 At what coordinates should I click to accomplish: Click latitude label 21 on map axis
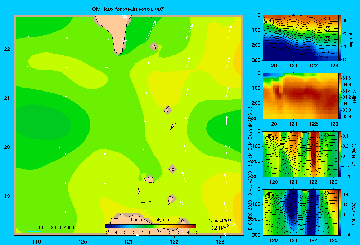click(7, 98)
